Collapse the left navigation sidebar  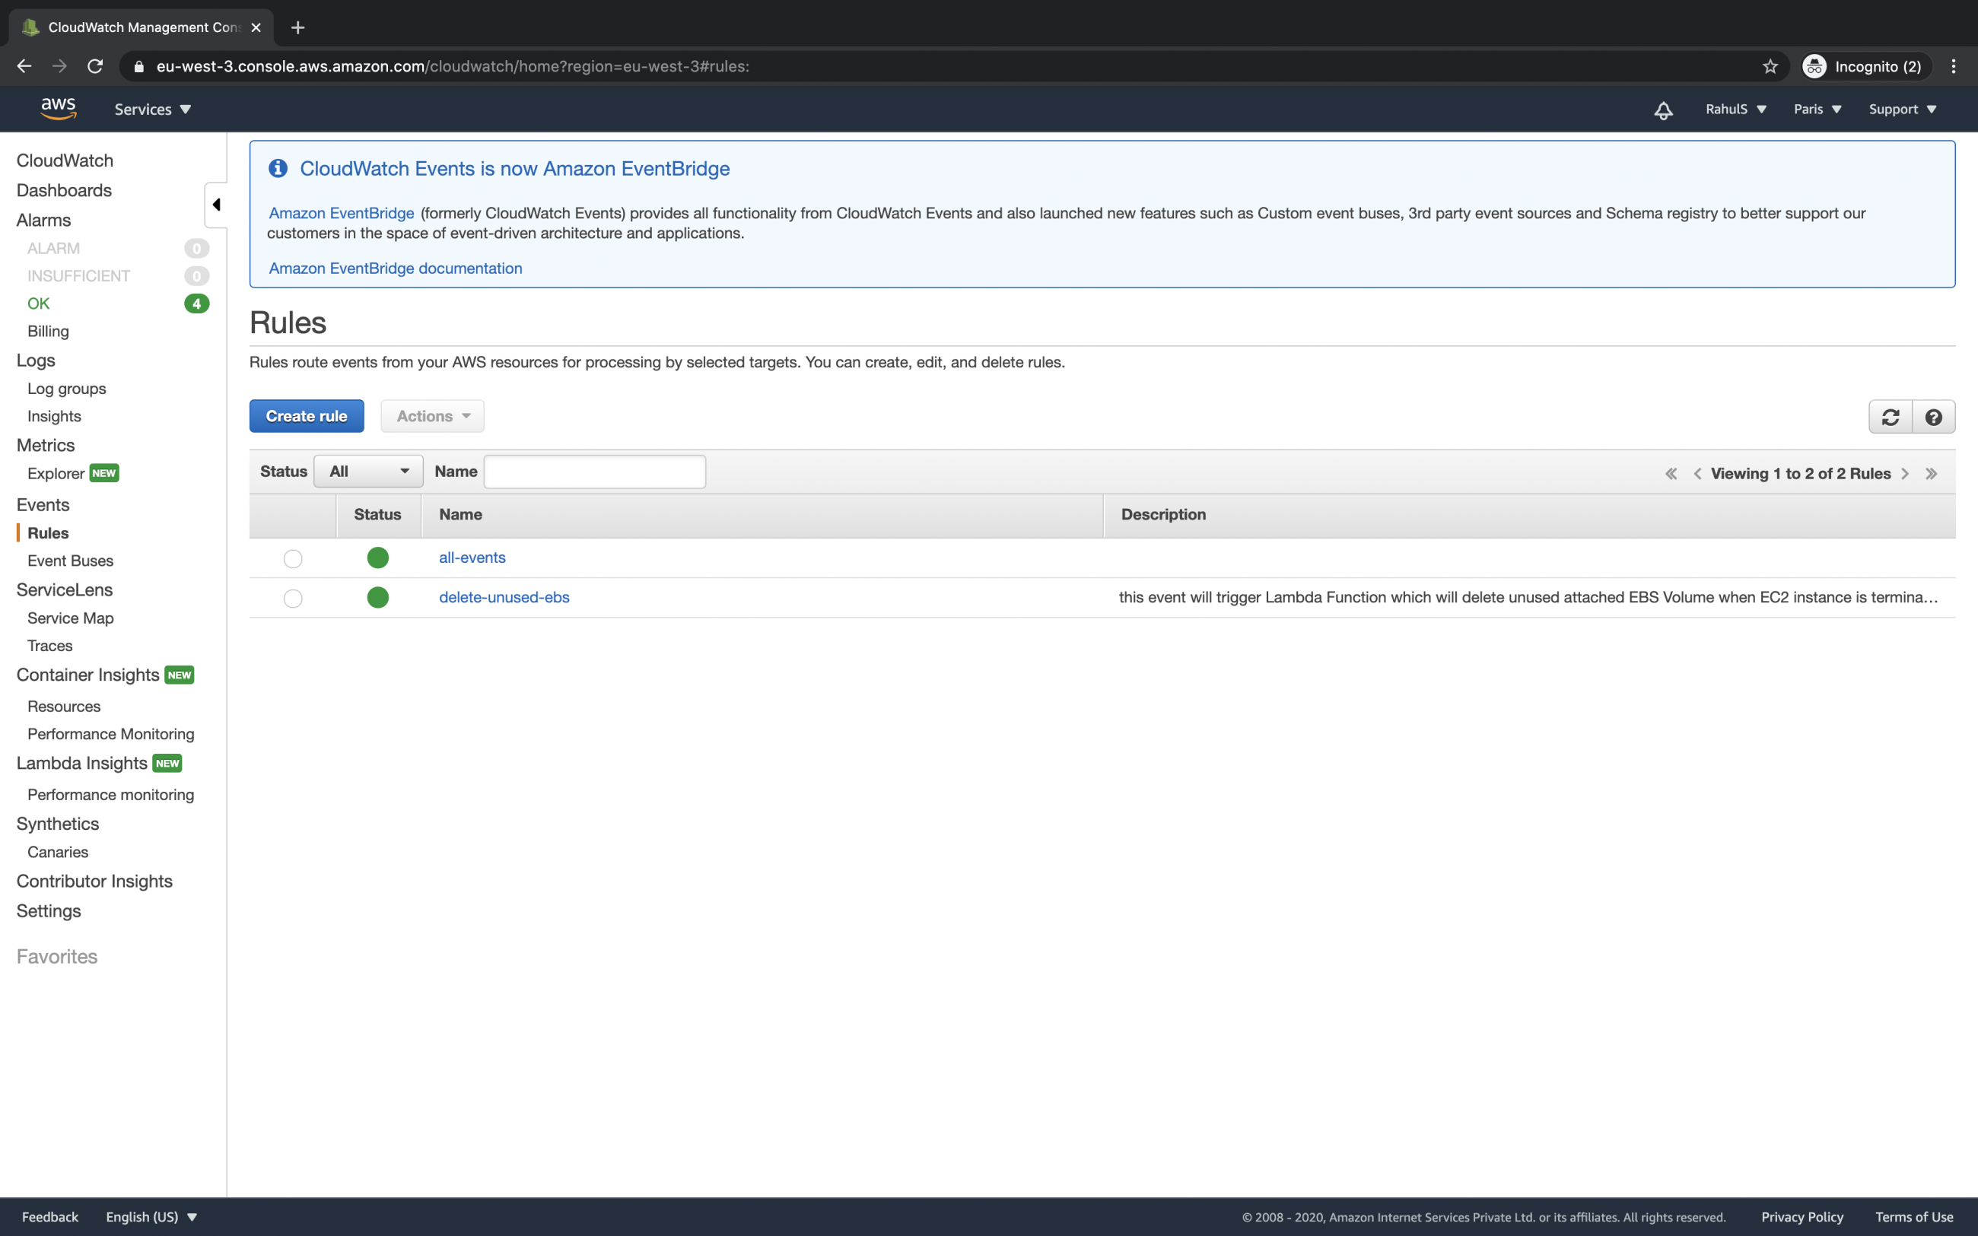pyautogui.click(x=216, y=205)
